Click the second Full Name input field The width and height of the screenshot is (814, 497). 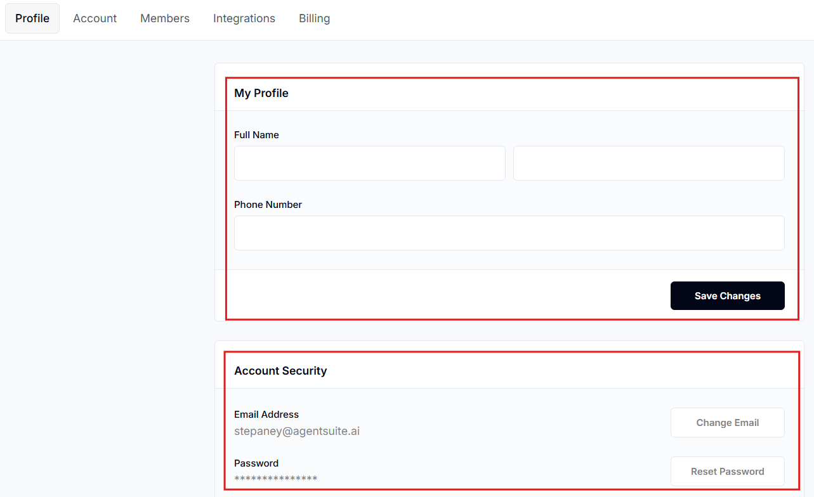(648, 163)
